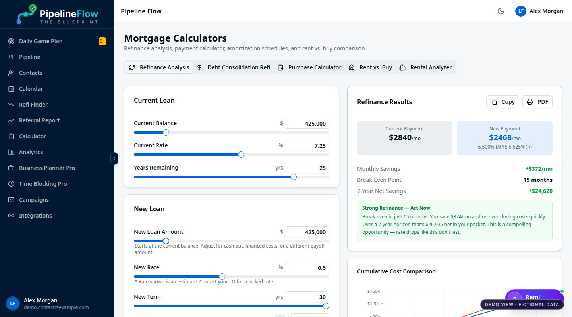
Task: Click the LF avatar in top bar
Action: 521,11
